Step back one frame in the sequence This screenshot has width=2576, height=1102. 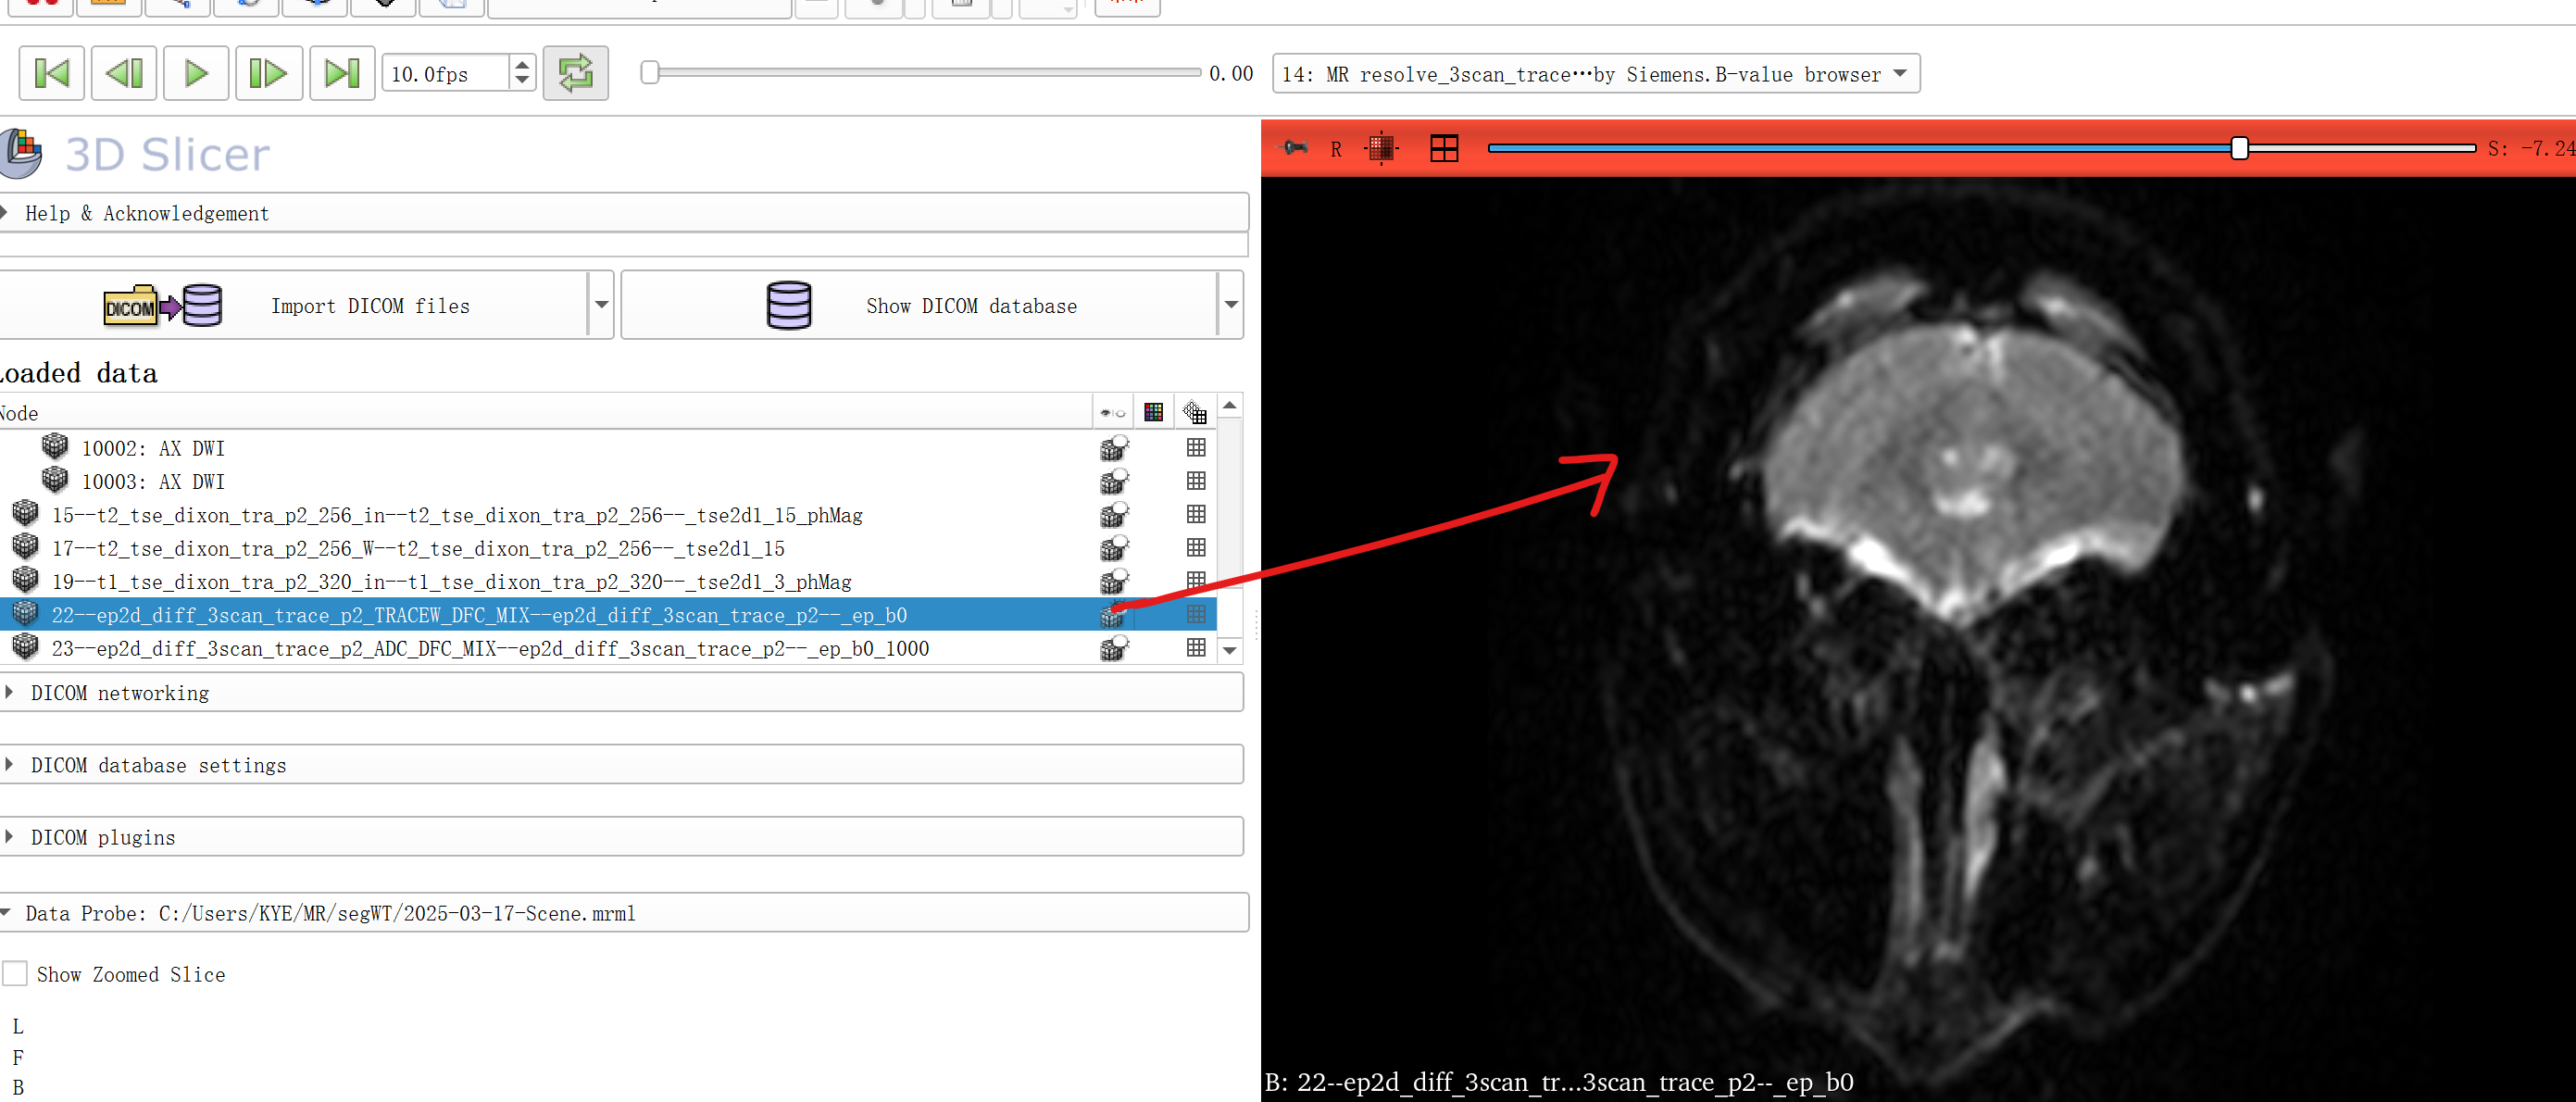(124, 73)
